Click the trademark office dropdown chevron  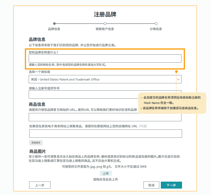pos(178,79)
